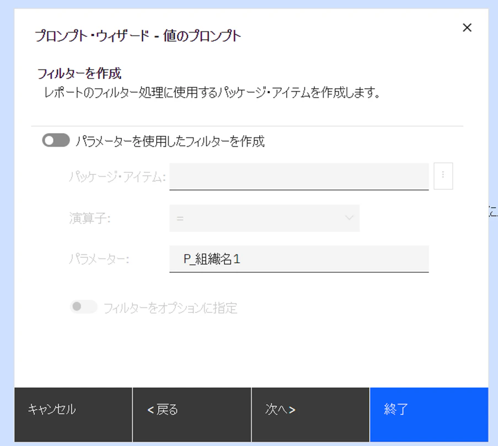The image size is (498, 446).
Task: Click the パラメーター field containing P_組織名1
Action: 299,259
